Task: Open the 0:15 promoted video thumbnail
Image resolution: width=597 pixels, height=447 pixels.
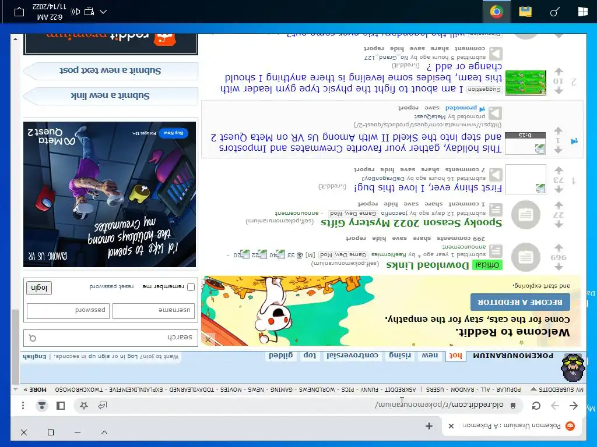Action: 525,143
